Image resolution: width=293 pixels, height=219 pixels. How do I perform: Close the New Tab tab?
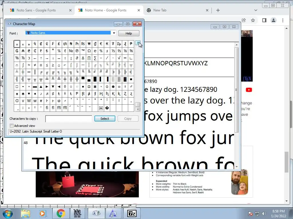[207, 10]
